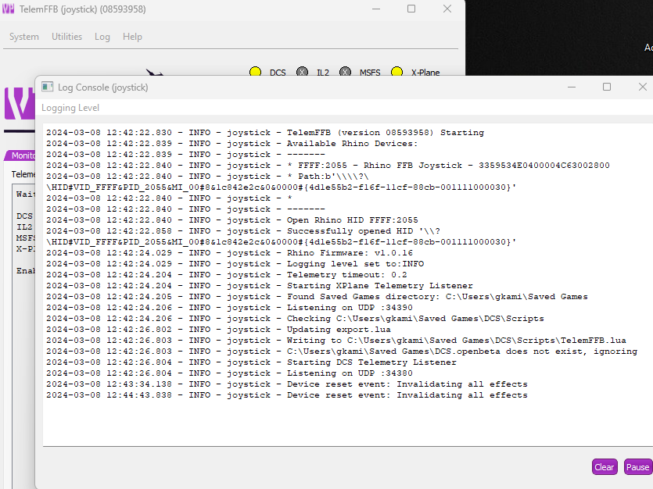
Task: Click the 'Writing to ...TelemFFB.lua' log line
Action: pyautogui.click(x=336, y=340)
